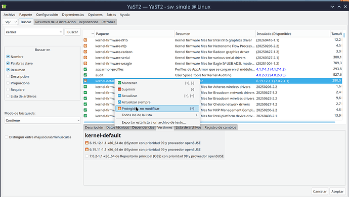Select 7.0.2-1.1 version checkbox
Image resolution: width=349 pixels, height=197 pixels.
(87, 156)
